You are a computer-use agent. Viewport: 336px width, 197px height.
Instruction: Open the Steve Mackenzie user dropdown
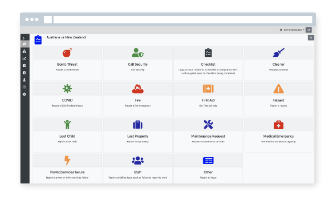pos(292,30)
